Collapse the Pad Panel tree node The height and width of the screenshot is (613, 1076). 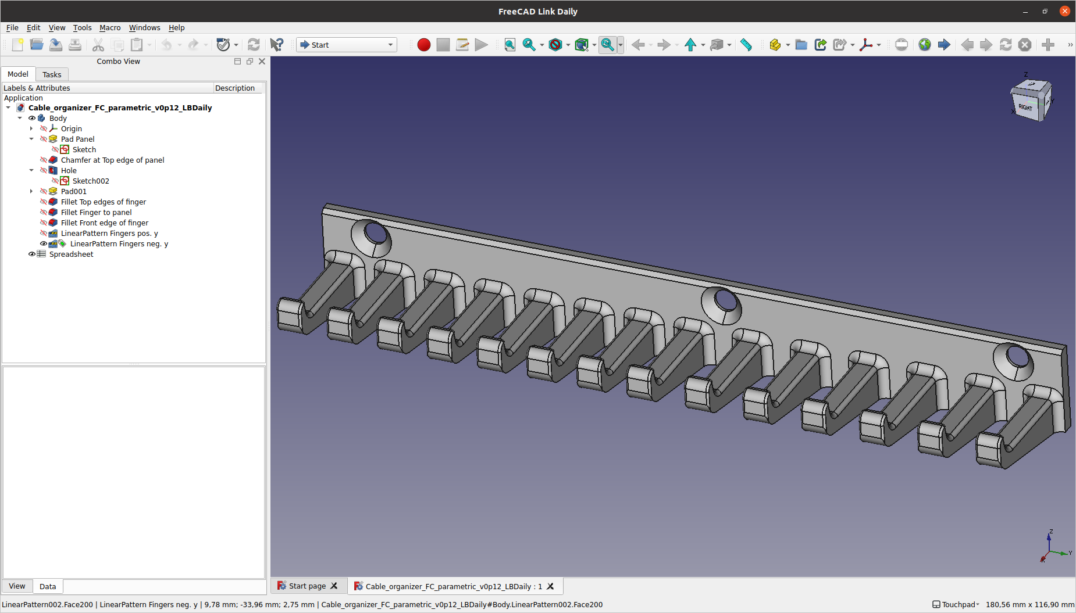click(31, 139)
